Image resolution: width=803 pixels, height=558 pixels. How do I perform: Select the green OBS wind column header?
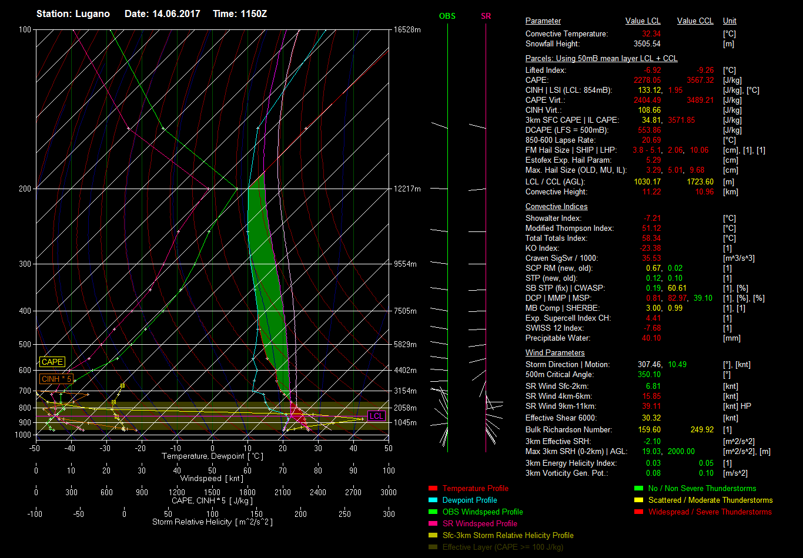447,16
